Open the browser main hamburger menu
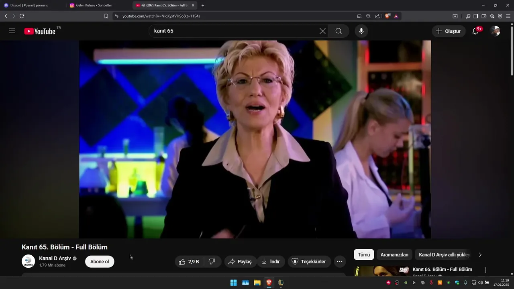 tap(508, 16)
